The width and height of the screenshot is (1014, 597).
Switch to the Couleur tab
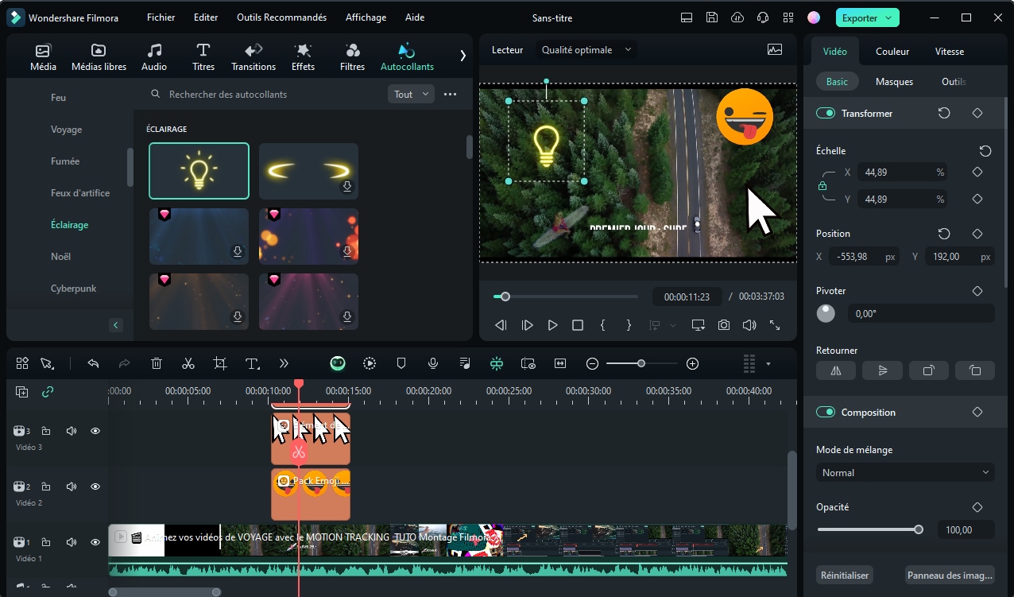point(892,51)
